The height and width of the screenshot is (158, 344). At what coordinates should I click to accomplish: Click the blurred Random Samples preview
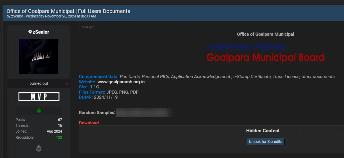144,112
